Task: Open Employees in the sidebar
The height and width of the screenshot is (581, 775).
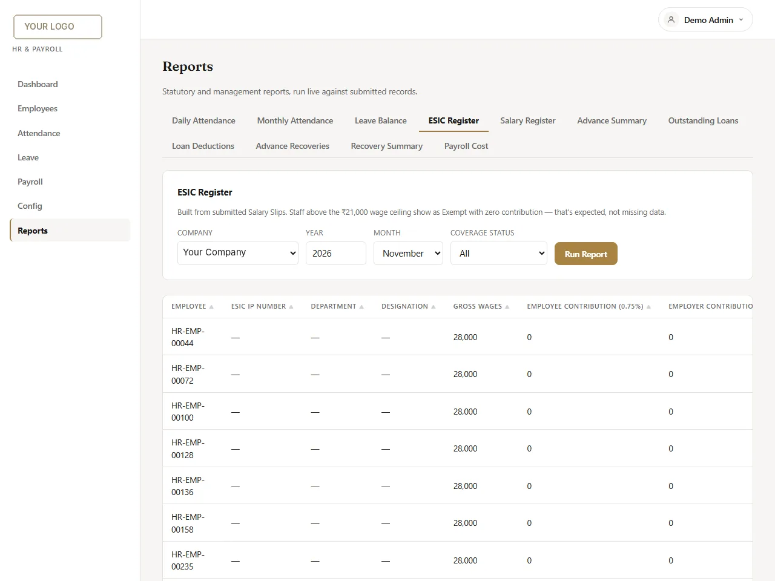Action: point(70,108)
